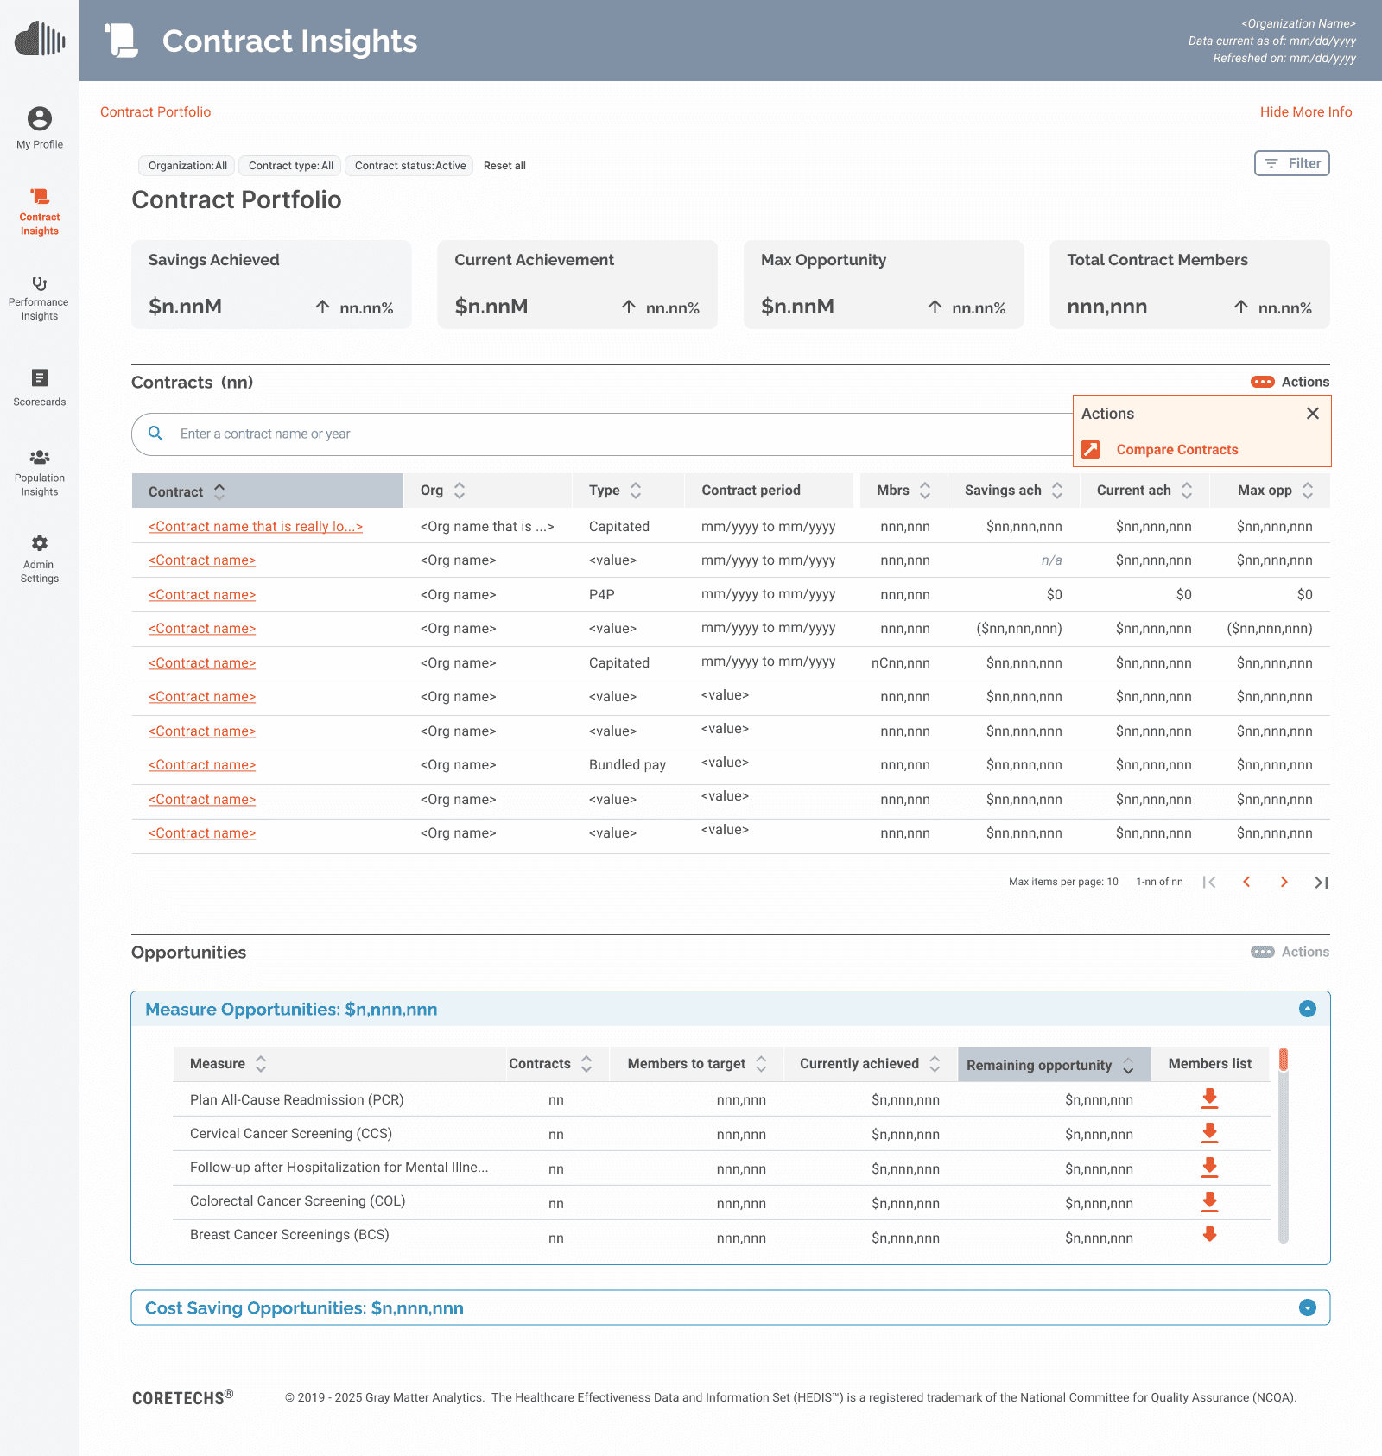The image size is (1382, 1456).
Task: Sort by Max opp column
Action: coord(1271,491)
